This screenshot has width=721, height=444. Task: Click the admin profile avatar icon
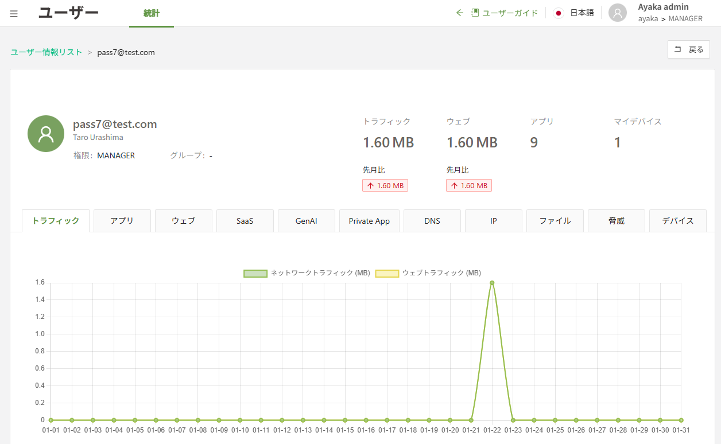(618, 13)
